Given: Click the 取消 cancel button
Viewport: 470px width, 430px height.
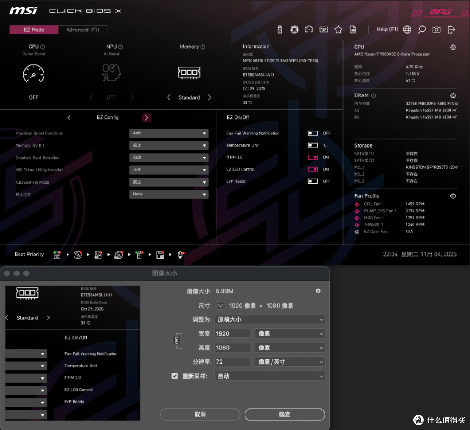Looking at the screenshot, I should pos(200,414).
